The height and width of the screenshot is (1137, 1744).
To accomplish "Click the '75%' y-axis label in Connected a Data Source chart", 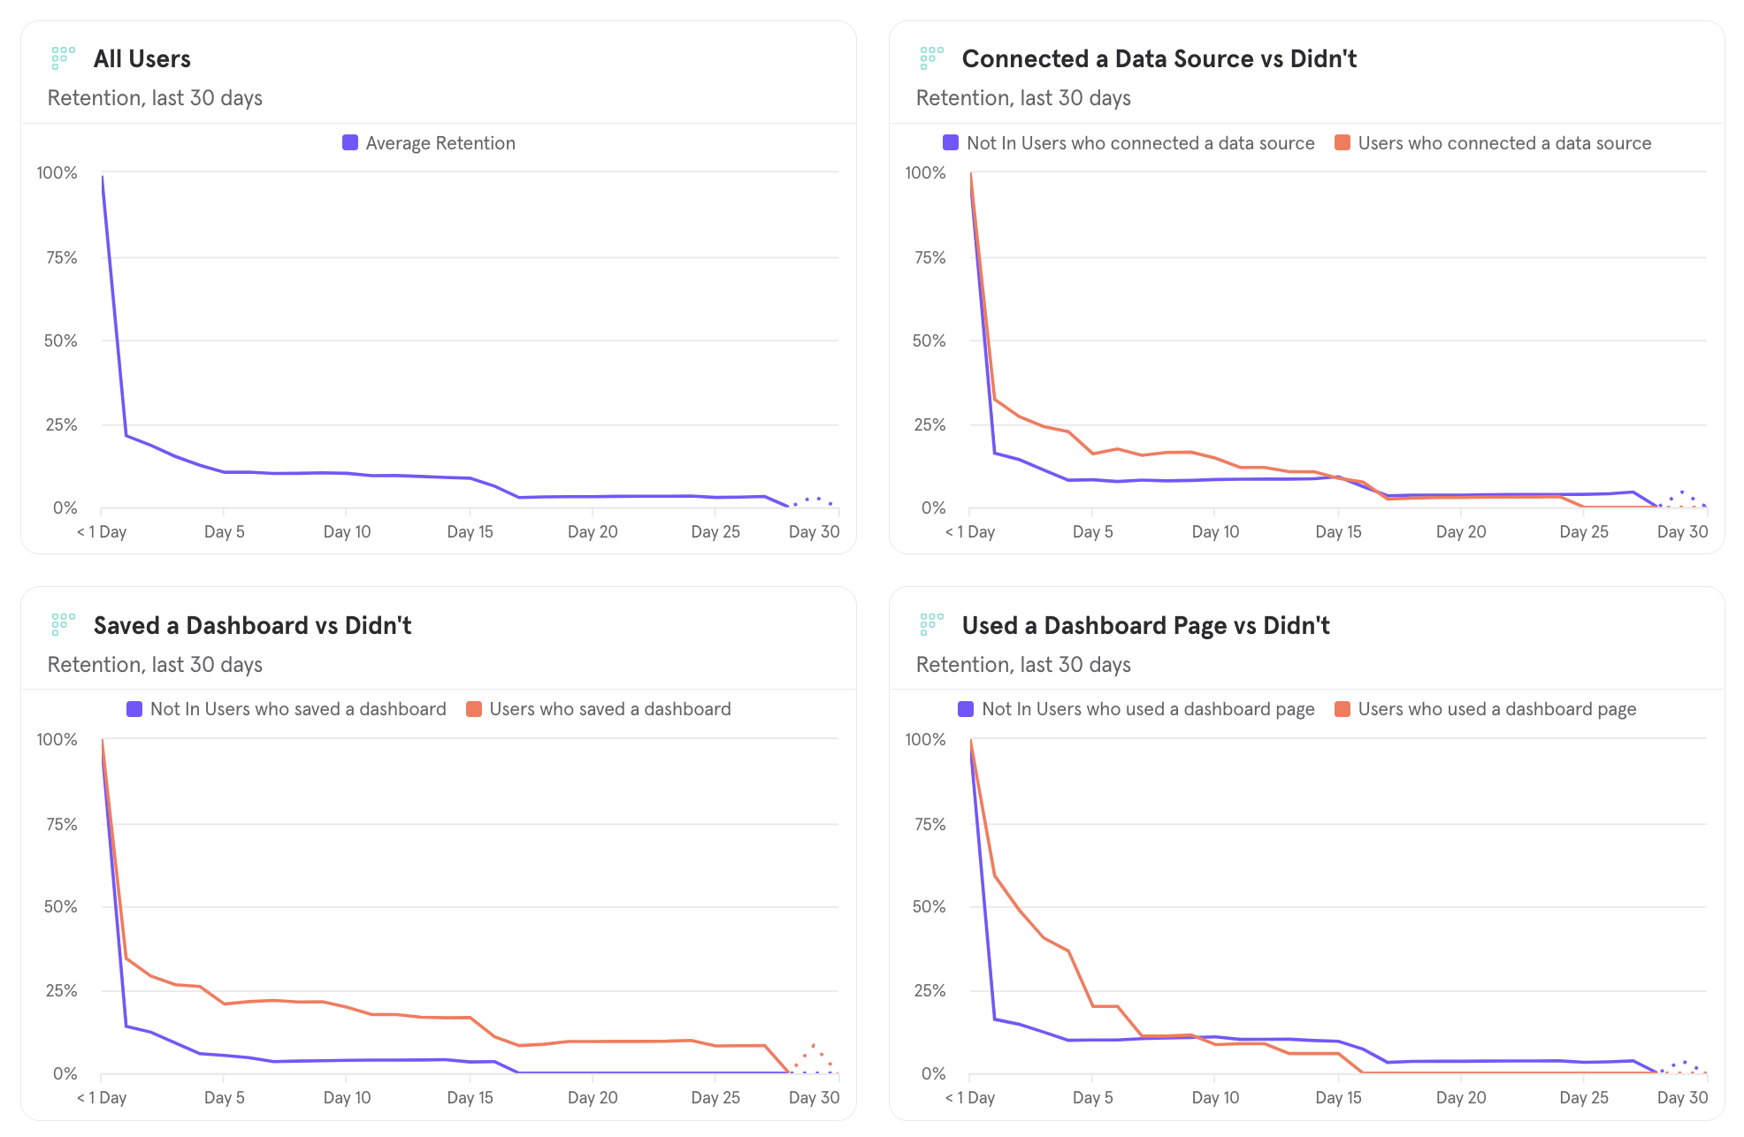I will coord(929,257).
